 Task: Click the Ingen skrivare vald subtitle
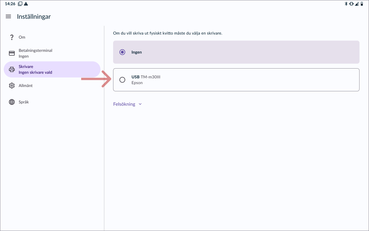(x=35, y=72)
